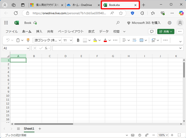The height and width of the screenshot is (138, 186).
Task: Click the Microsoft 365 を購入 link
Action: click(x=144, y=23)
